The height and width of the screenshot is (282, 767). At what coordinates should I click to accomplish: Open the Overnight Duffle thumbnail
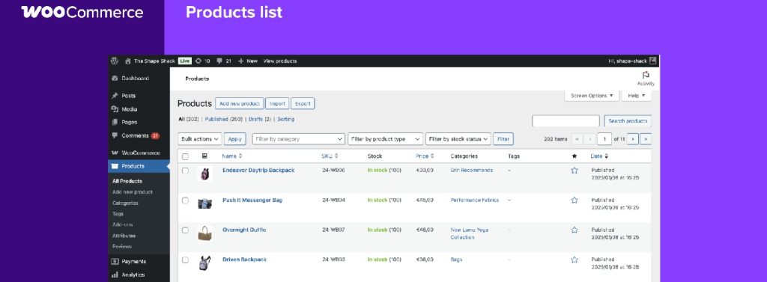coord(205,233)
